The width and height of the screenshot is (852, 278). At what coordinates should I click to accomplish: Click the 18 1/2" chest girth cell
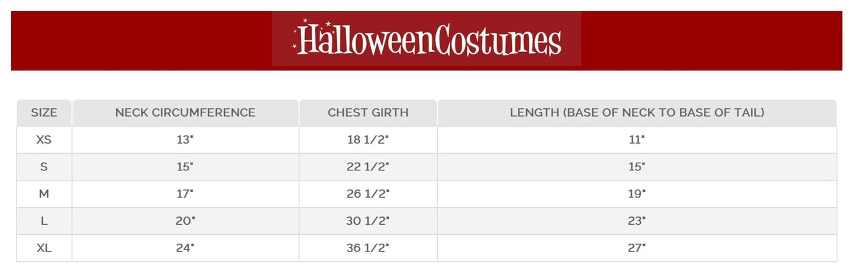(368, 140)
